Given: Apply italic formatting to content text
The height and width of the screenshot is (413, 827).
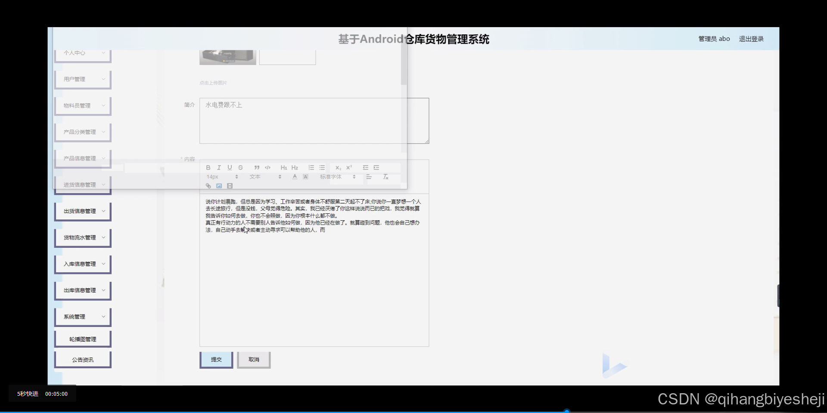Looking at the screenshot, I should [219, 167].
